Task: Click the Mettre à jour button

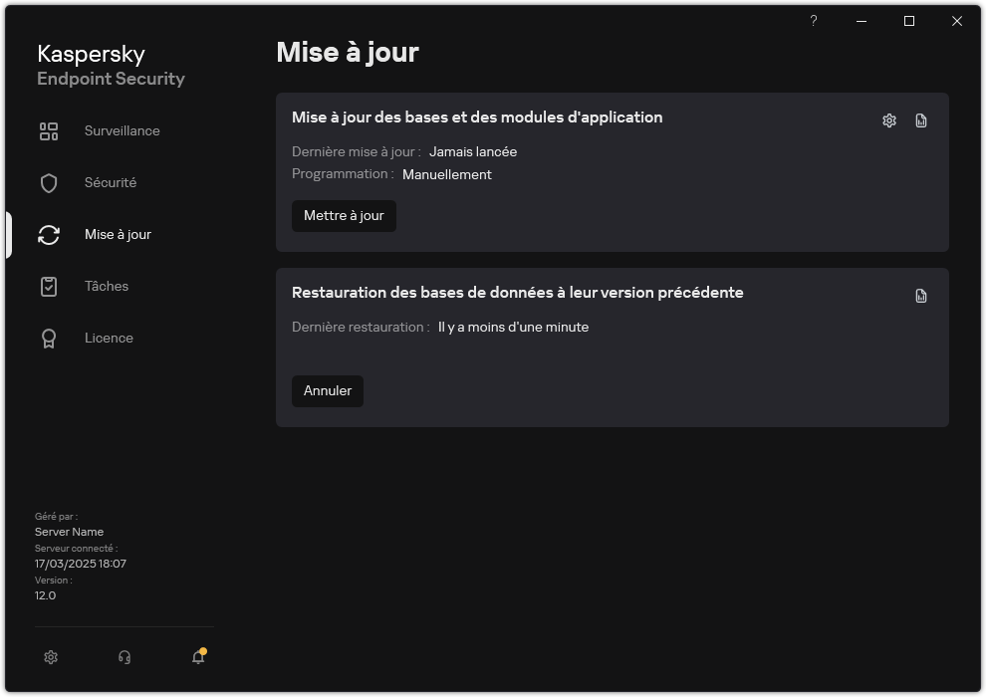Action: (x=344, y=216)
